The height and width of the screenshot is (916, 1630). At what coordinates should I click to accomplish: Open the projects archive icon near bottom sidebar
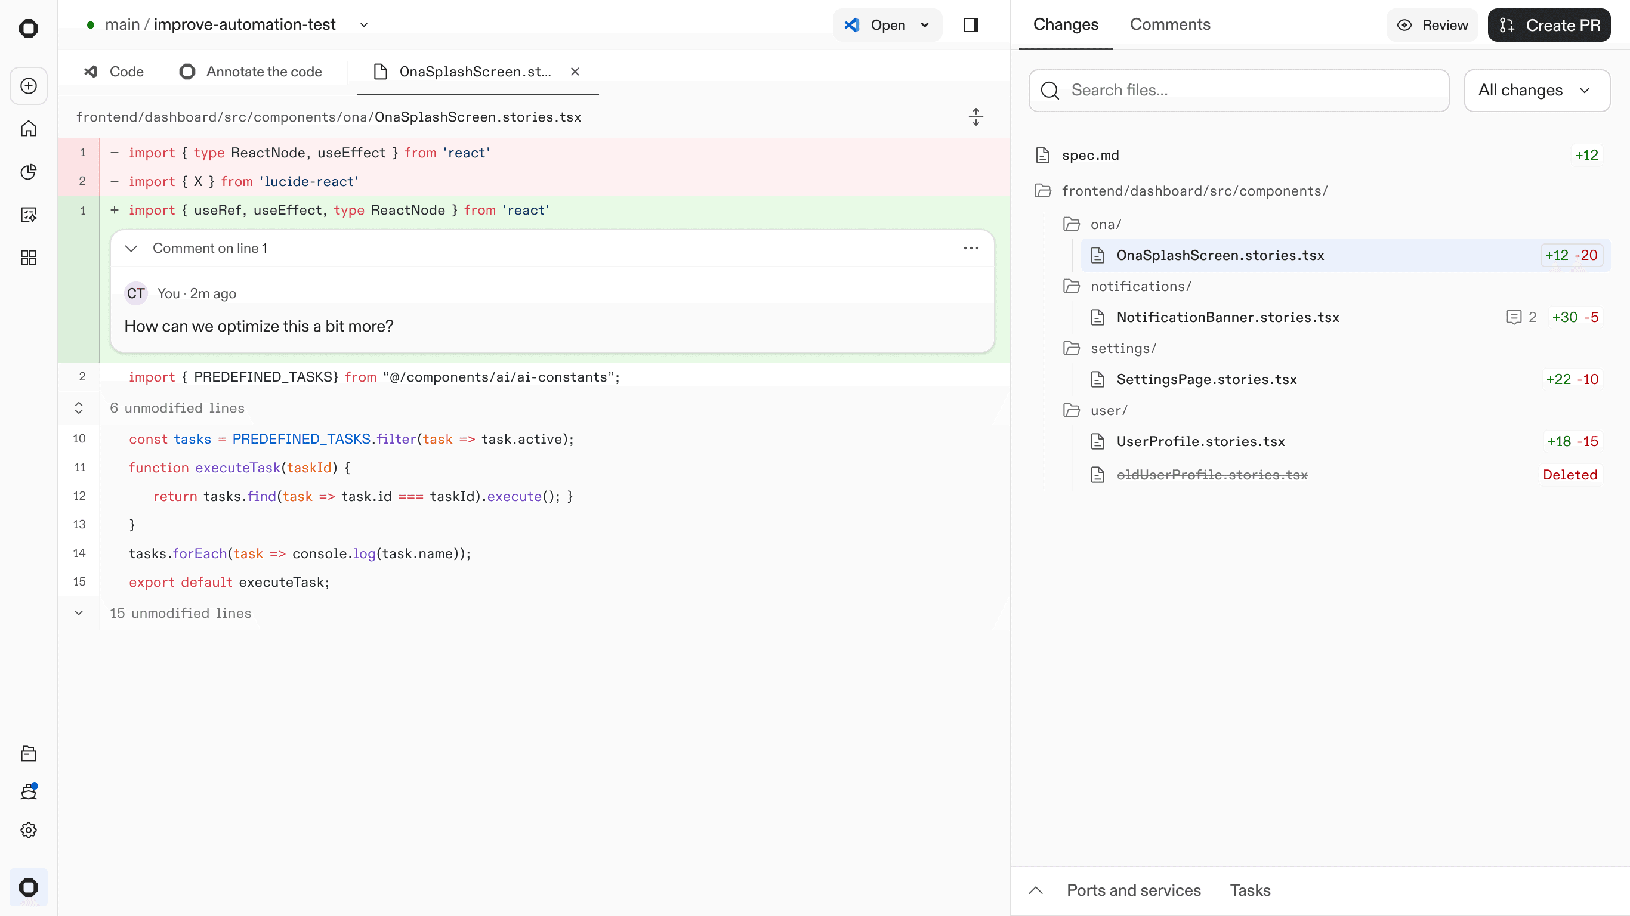click(29, 753)
